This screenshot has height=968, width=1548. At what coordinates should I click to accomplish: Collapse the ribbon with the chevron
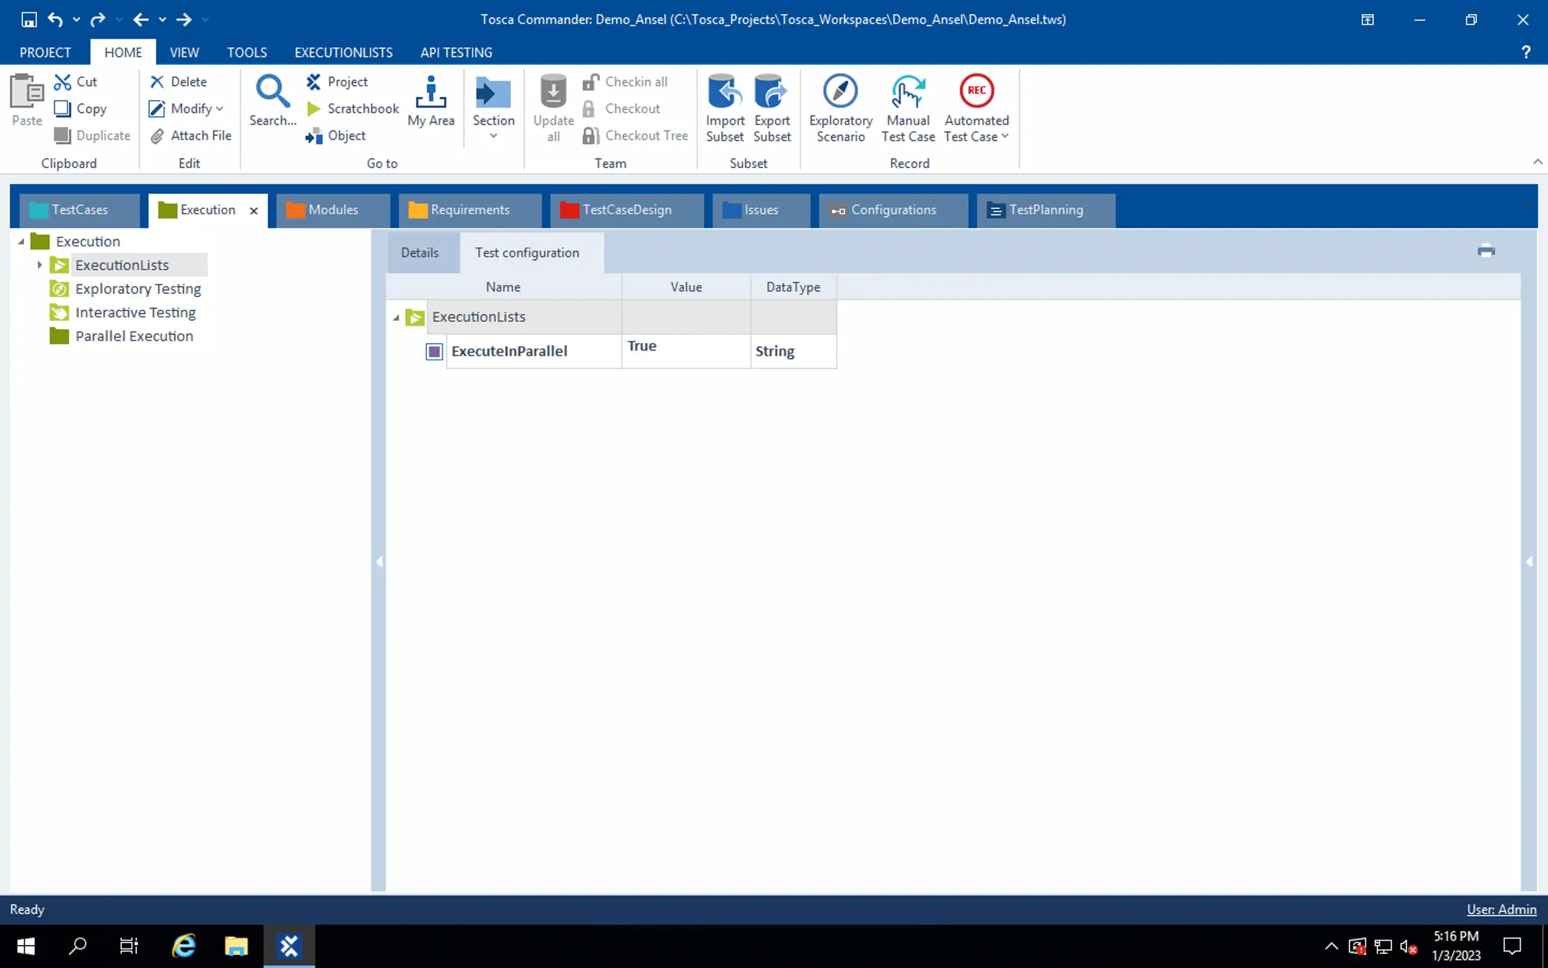point(1537,162)
